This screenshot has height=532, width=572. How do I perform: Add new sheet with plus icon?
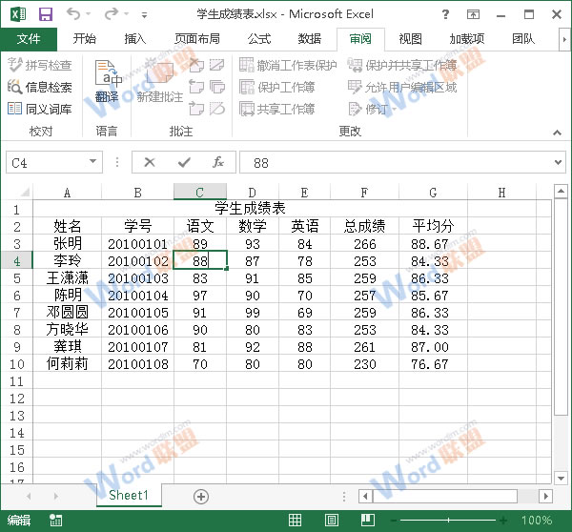point(201,496)
